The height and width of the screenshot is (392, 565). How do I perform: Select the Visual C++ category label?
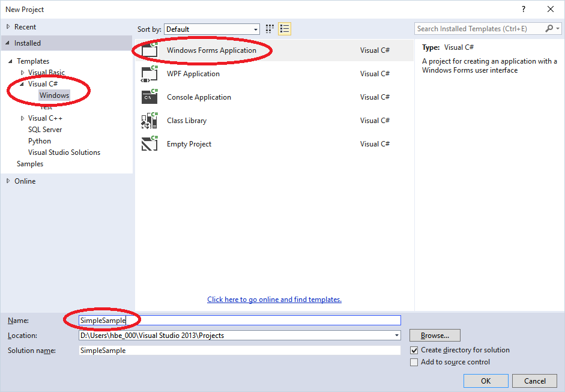click(x=46, y=118)
